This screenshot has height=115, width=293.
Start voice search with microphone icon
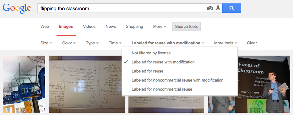click(218, 8)
